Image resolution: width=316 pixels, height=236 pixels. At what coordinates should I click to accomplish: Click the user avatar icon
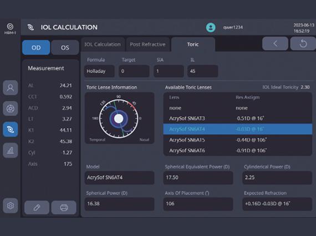211,27
